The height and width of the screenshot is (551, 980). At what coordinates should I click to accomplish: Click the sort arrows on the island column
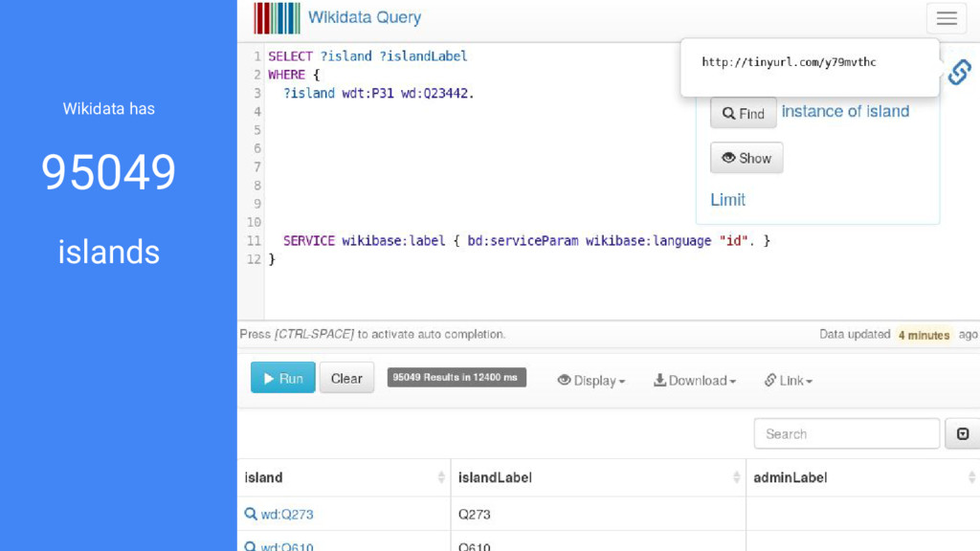point(441,477)
